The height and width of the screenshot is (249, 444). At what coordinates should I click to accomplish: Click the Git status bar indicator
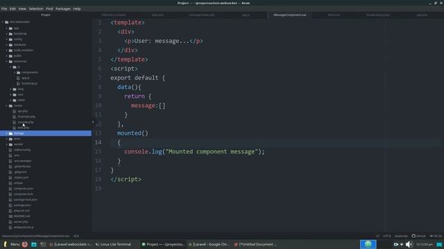coord(436,236)
